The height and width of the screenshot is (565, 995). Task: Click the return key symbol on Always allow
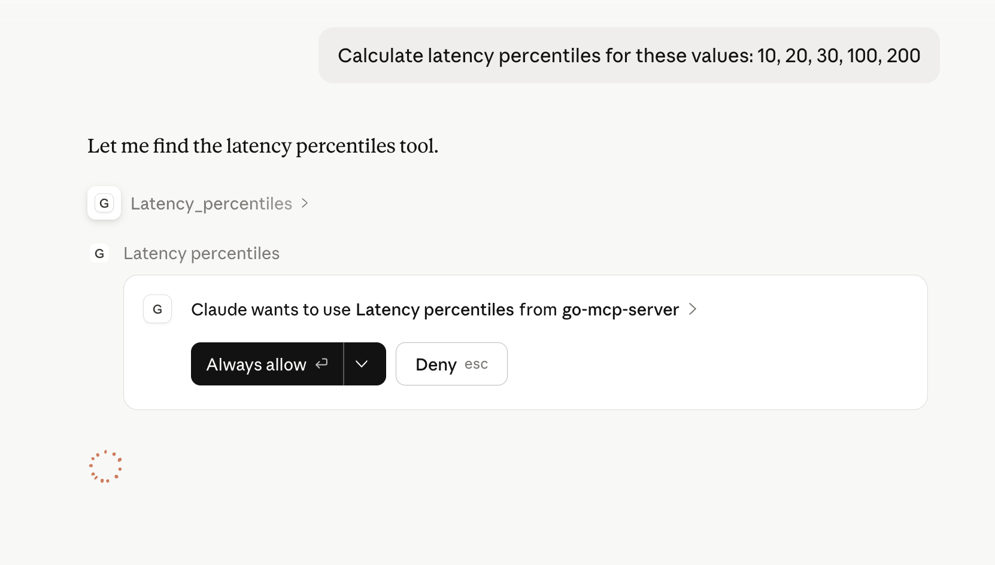tap(321, 364)
